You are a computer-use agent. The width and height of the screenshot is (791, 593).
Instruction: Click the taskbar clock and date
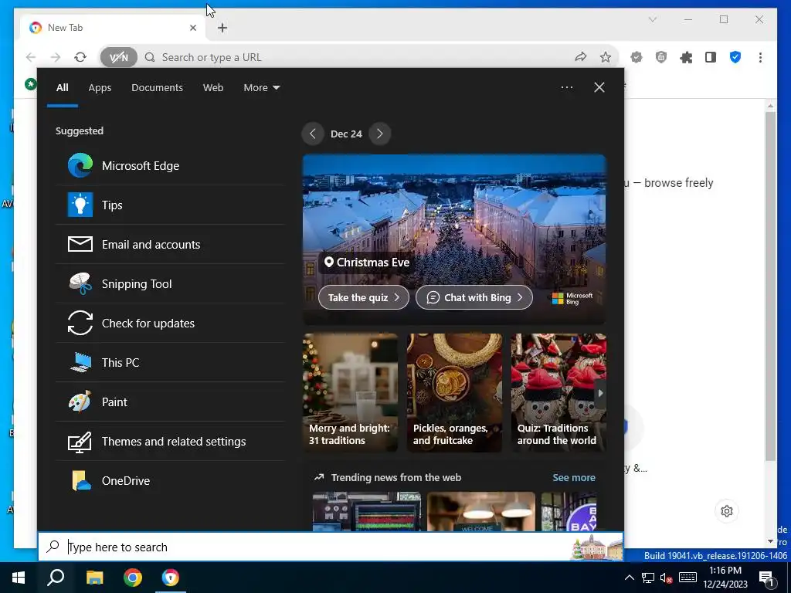click(725, 578)
